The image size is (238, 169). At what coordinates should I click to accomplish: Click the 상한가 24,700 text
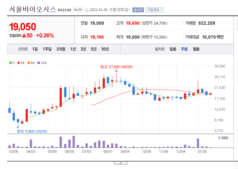(154, 23)
